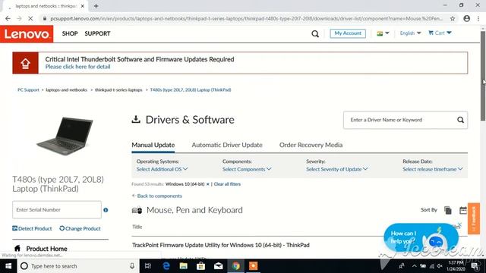The image size is (486, 273).
Task: Open the taskbar clock and date
Action: point(456,266)
